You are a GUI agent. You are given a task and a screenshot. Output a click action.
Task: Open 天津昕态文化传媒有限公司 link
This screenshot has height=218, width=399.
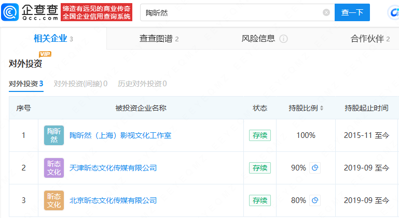click(113, 168)
